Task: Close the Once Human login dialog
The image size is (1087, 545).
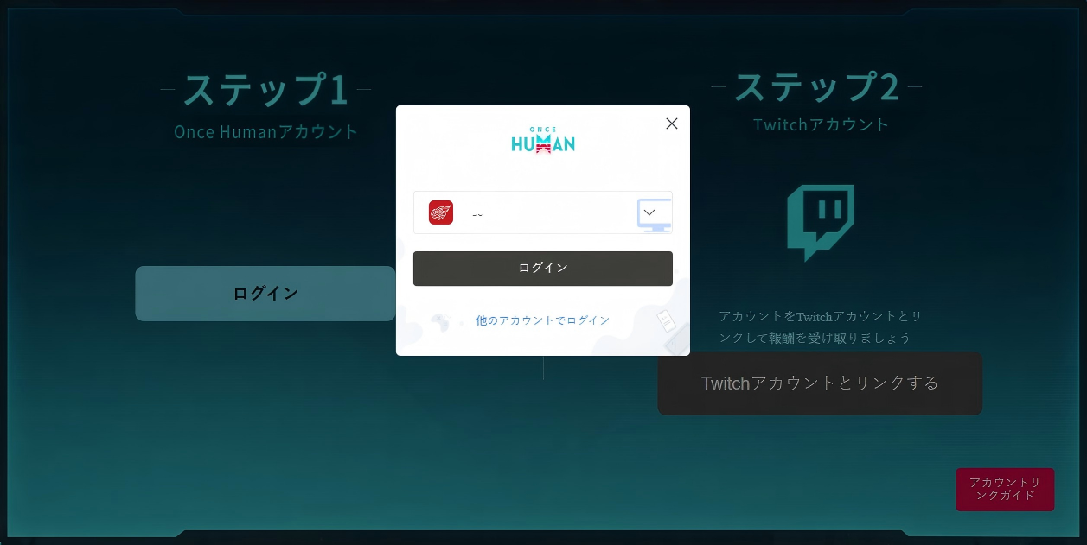Action: tap(672, 124)
